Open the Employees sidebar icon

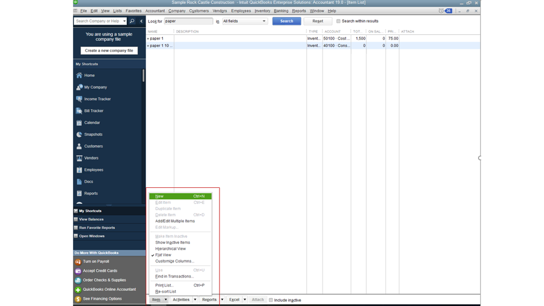(79, 170)
